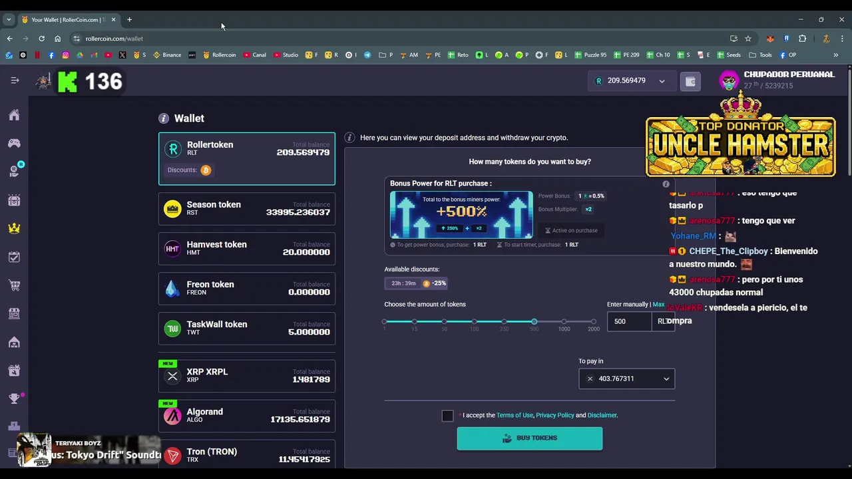Show more bookmarks with double chevron
Screen dimensions: 852x479
tap(836, 55)
